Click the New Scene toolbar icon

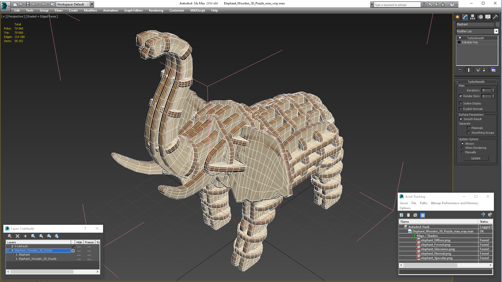[x=15, y=4]
